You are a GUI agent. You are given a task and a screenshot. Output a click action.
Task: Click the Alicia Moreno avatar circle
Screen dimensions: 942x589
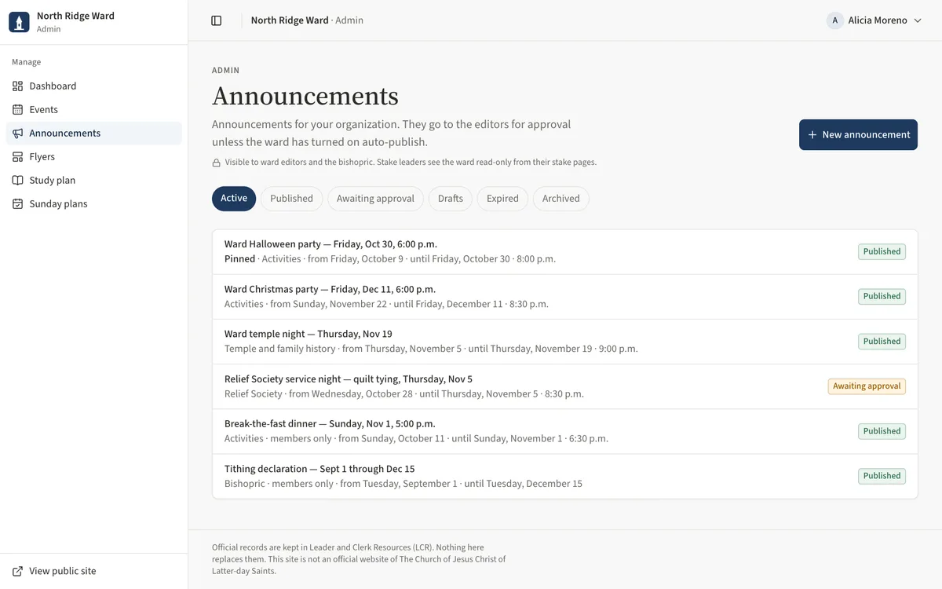point(834,20)
